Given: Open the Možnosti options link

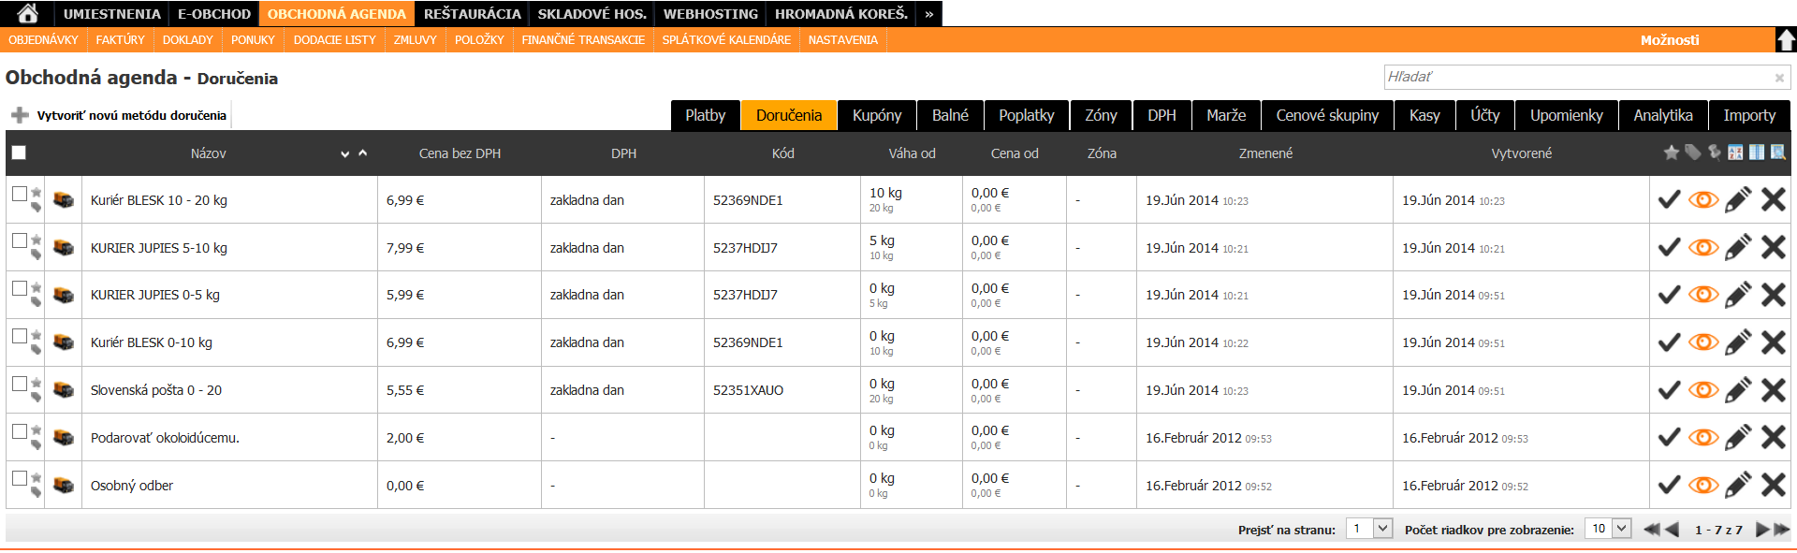Looking at the screenshot, I should coord(1669,40).
